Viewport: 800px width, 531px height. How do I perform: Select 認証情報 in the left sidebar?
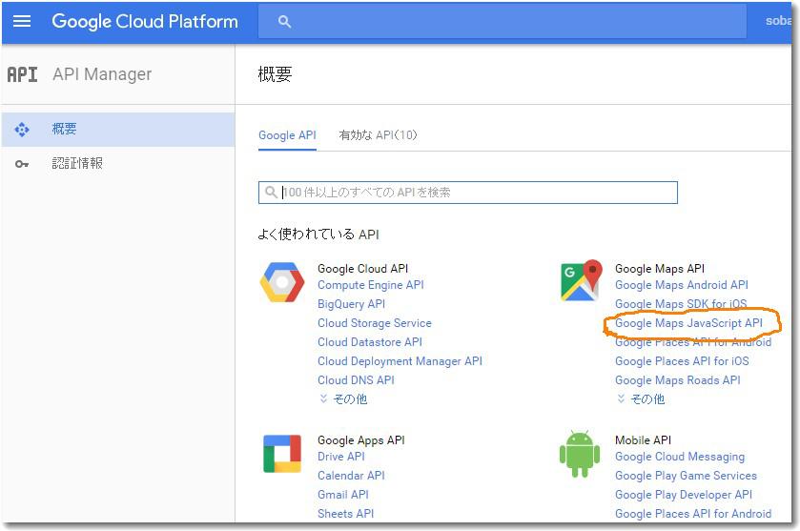click(118, 164)
